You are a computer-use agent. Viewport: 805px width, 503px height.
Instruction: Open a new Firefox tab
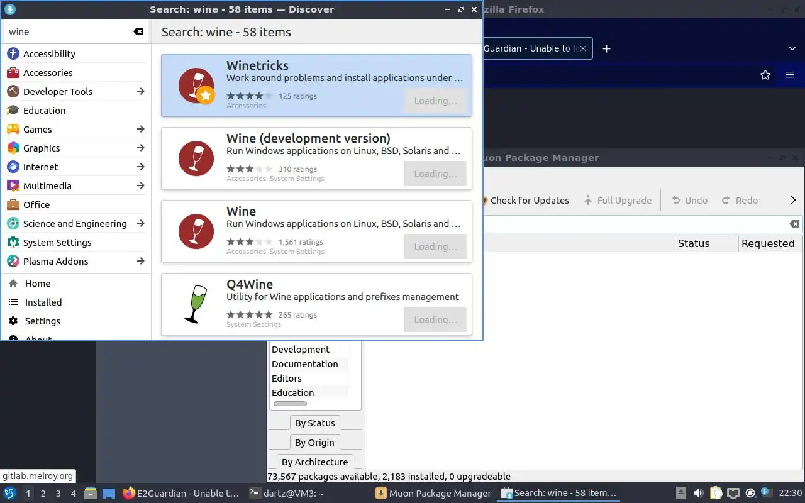[606, 48]
